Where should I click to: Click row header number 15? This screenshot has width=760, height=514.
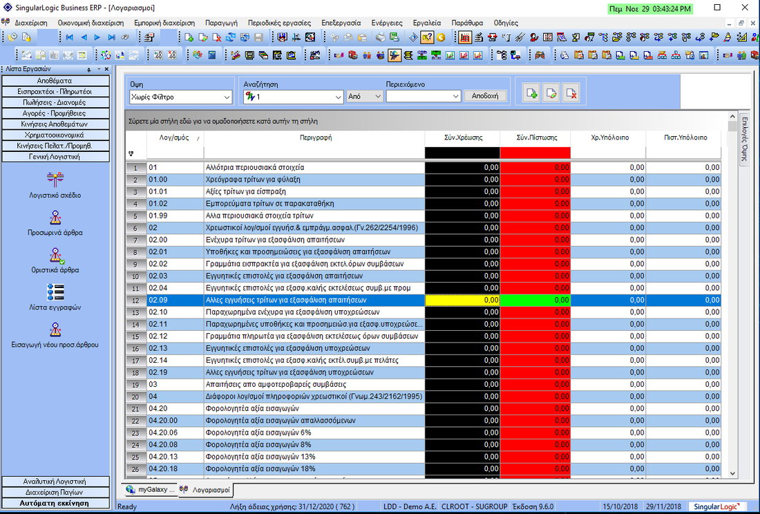tap(136, 336)
